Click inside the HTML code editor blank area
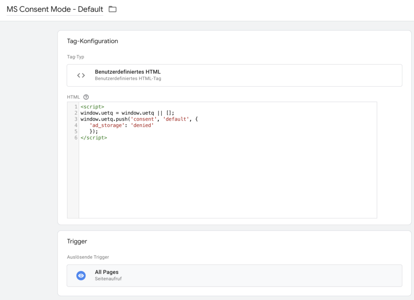The image size is (414, 300). coord(228,179)
